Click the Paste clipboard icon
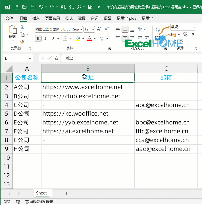 tap(13, 29)
